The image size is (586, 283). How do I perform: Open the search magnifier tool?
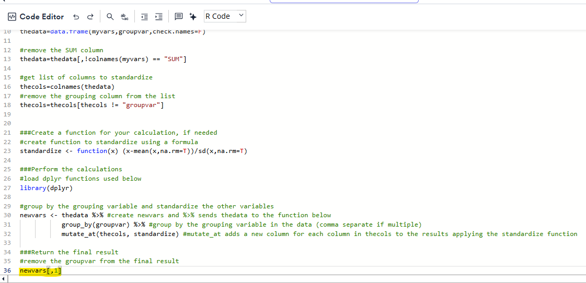pos(110,17)
